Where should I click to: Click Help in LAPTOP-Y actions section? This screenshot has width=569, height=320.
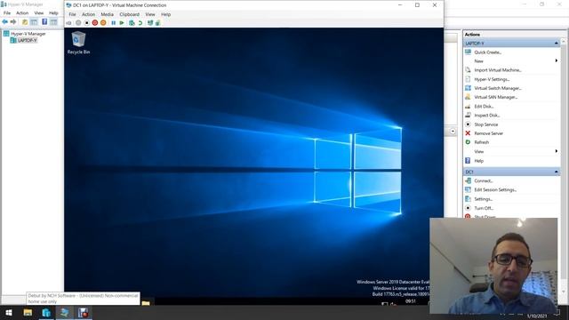point(479,161)
